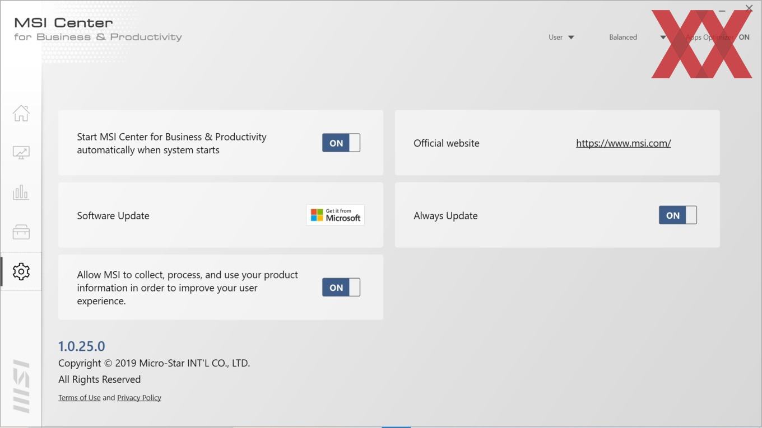Open the Privacy Policy link
The height and width of the screenshot is (428, 762).
point(139,397)
